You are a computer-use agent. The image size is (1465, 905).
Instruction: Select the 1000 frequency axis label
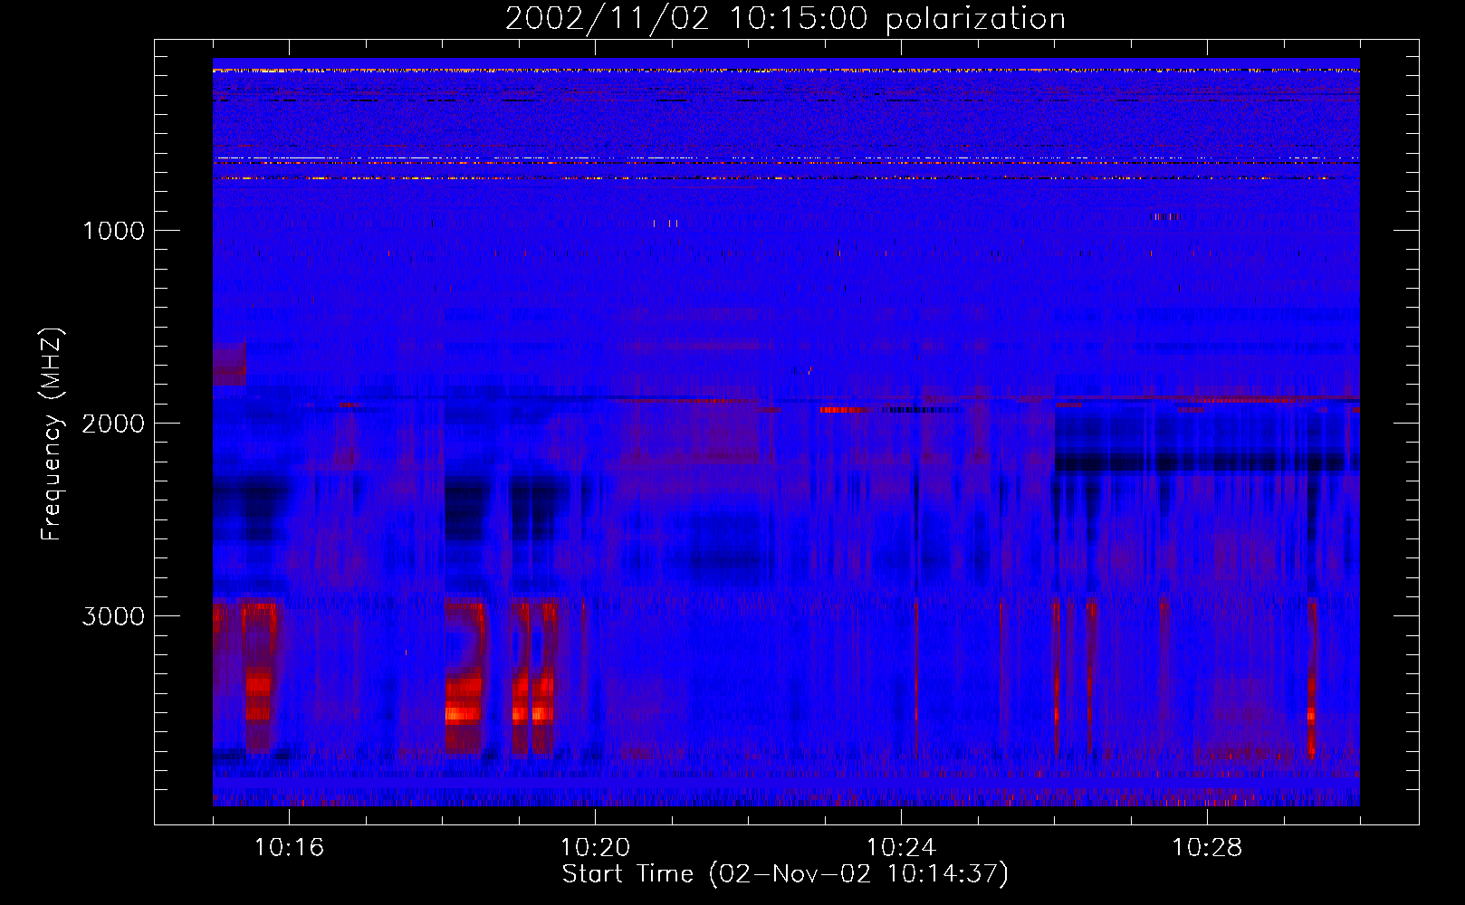click(113, 231)
